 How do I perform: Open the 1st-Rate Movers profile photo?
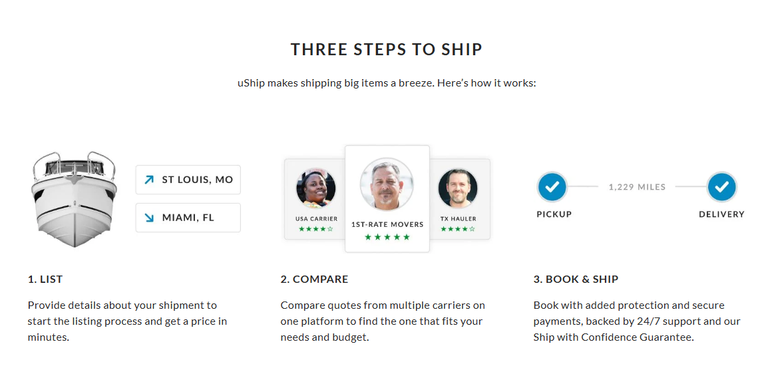[387, 184]
